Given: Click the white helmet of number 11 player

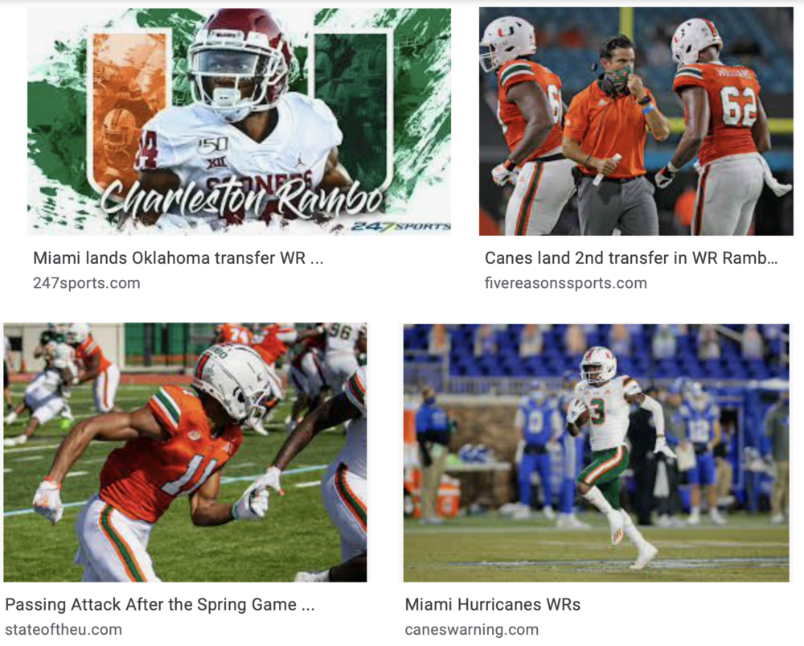Looking at the screenshot, I should pyautogui.click(x=236, y=382).
